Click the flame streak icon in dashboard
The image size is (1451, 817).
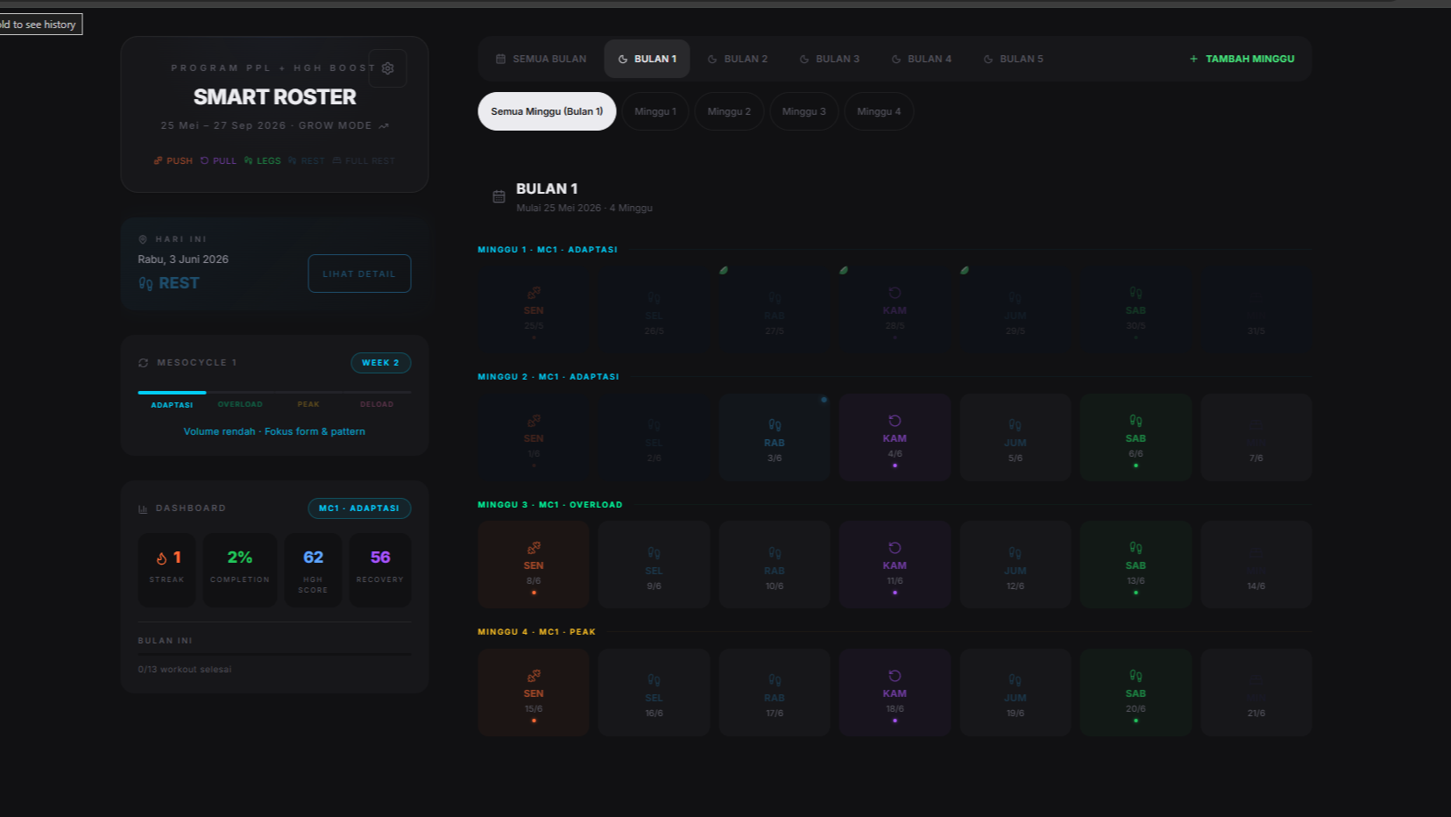click(161, 558)
